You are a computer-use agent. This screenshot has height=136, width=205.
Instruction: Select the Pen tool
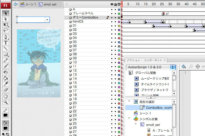pos(6,37)
